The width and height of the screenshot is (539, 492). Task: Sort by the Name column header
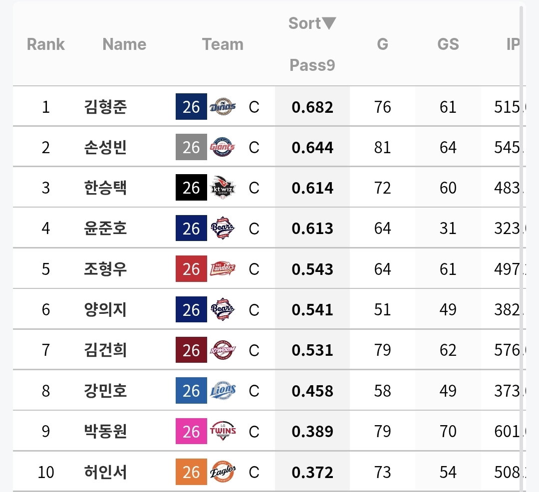click(x=124, y=44)
